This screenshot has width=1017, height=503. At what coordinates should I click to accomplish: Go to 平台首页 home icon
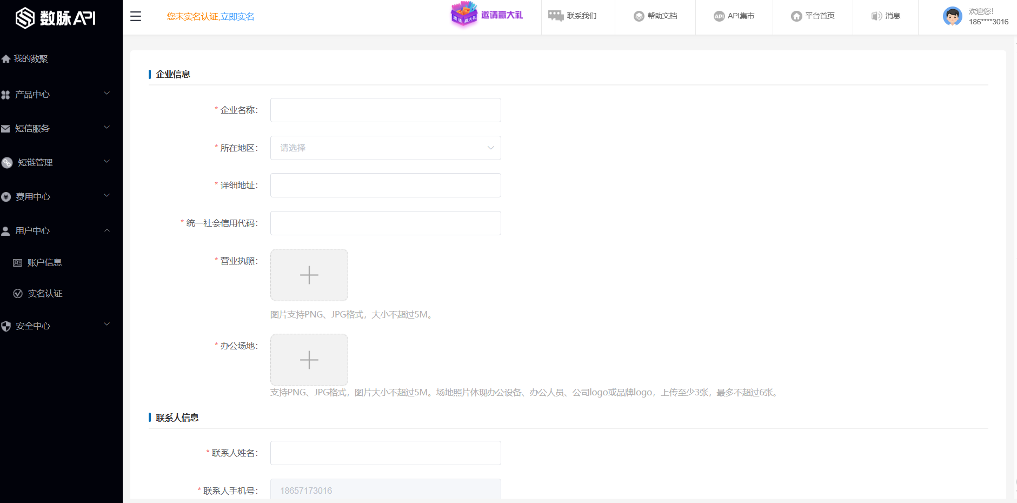pyautogui.click(x=796, y=16)
